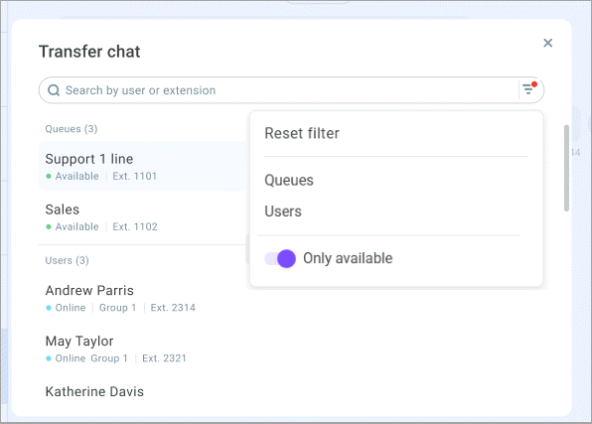592x424 pixels.
Task: Choose Reset filter in the menu
Action: (302, 133)
